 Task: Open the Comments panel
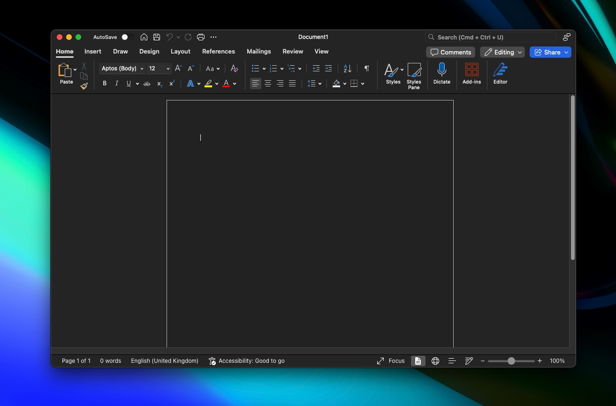450,52
